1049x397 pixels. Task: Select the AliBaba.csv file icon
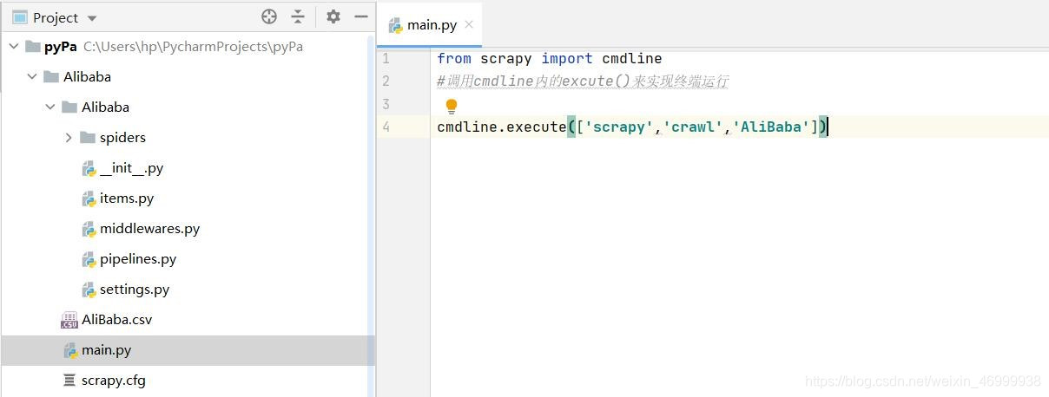tap(69, 321)
